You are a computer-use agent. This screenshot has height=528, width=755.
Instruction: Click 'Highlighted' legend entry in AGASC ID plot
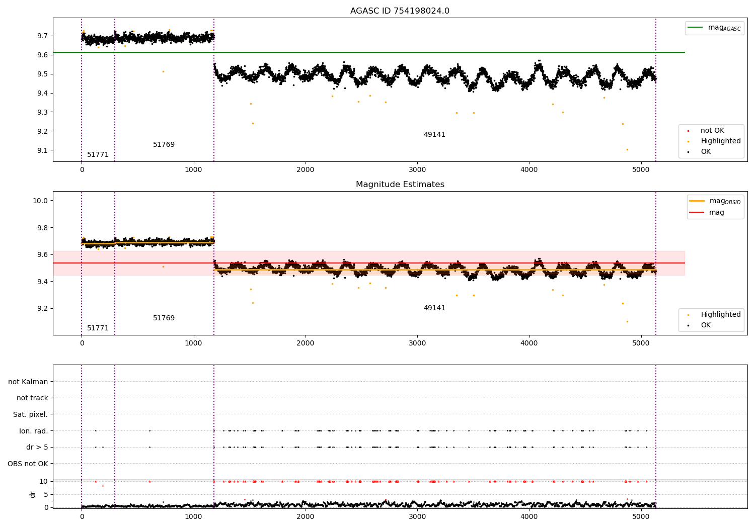(721, 141)
